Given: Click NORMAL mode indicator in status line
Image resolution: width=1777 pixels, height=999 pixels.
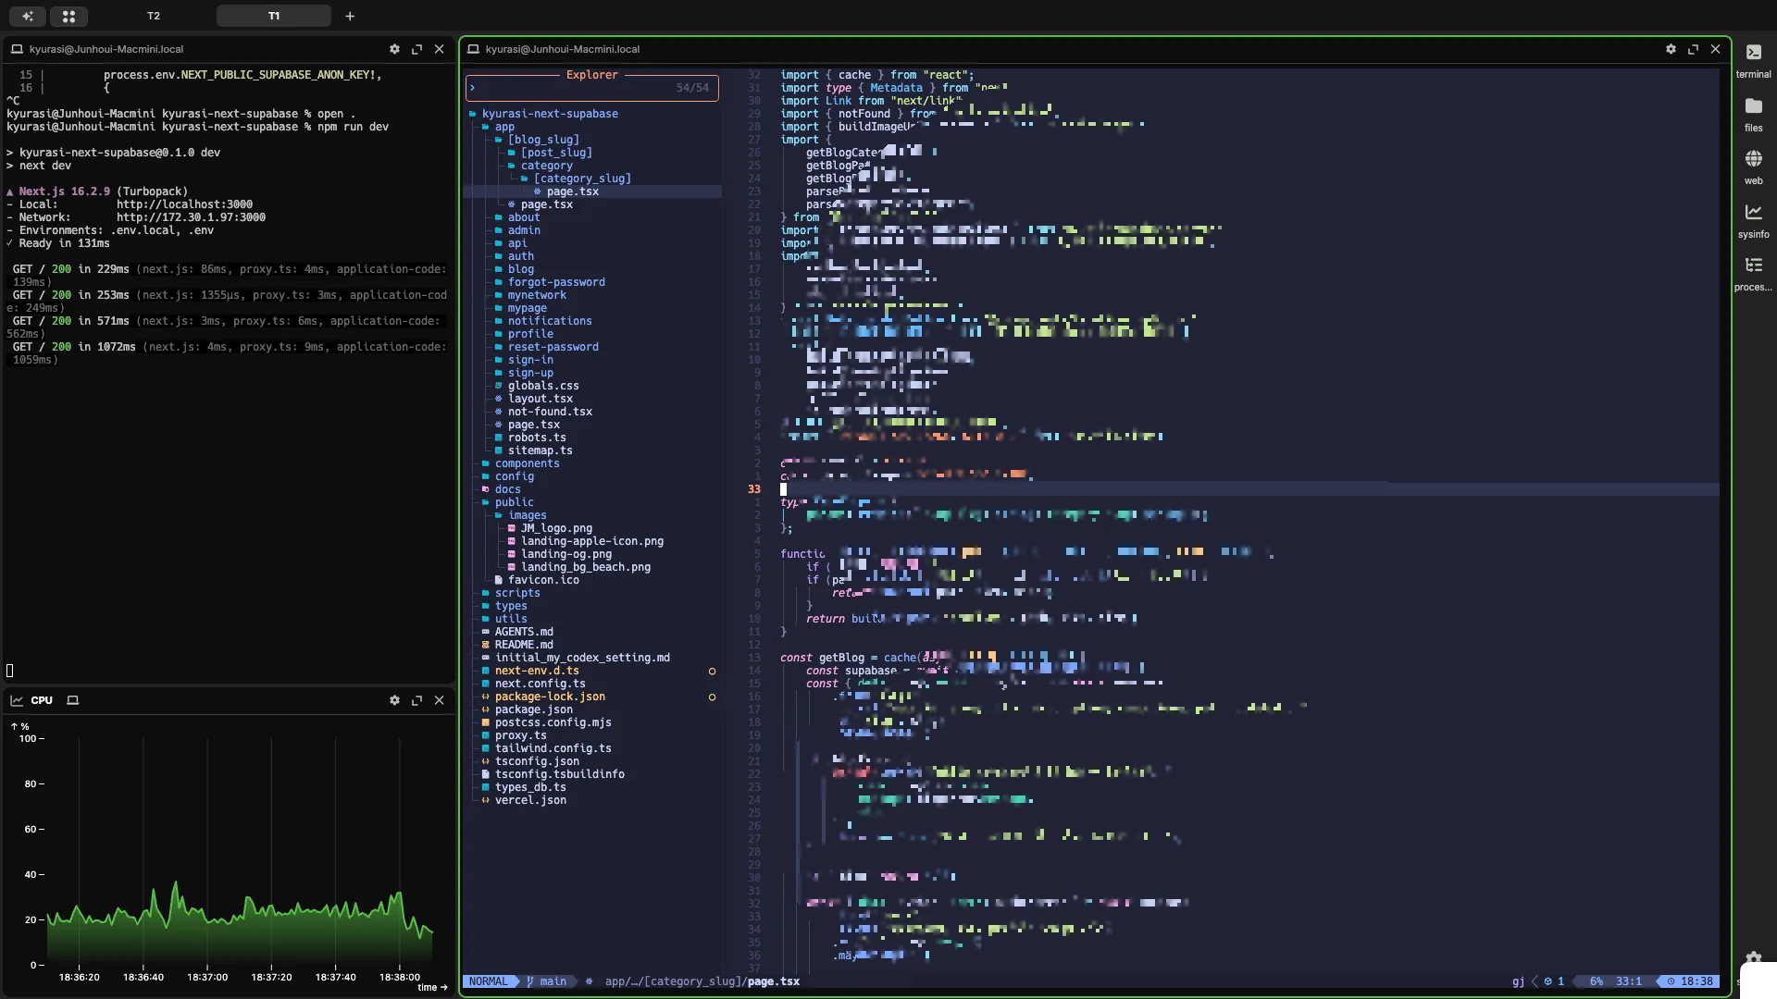Looking at the screenshot, I should 489,981.
